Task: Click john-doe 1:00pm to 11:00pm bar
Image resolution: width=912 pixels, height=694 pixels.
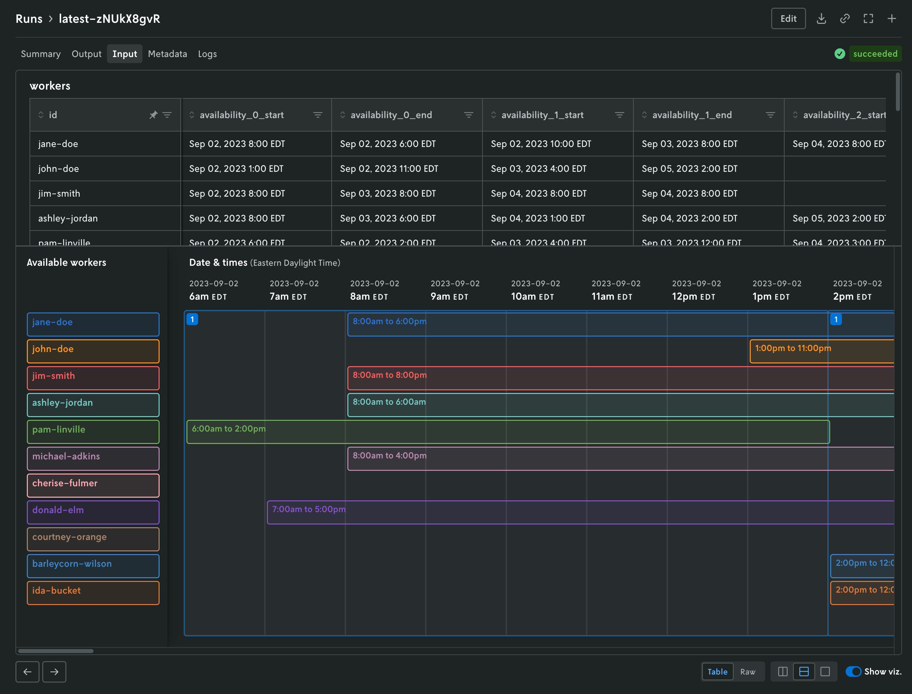Action: [821, 351]
